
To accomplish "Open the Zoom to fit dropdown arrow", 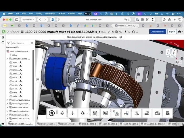I will (88, 113).
